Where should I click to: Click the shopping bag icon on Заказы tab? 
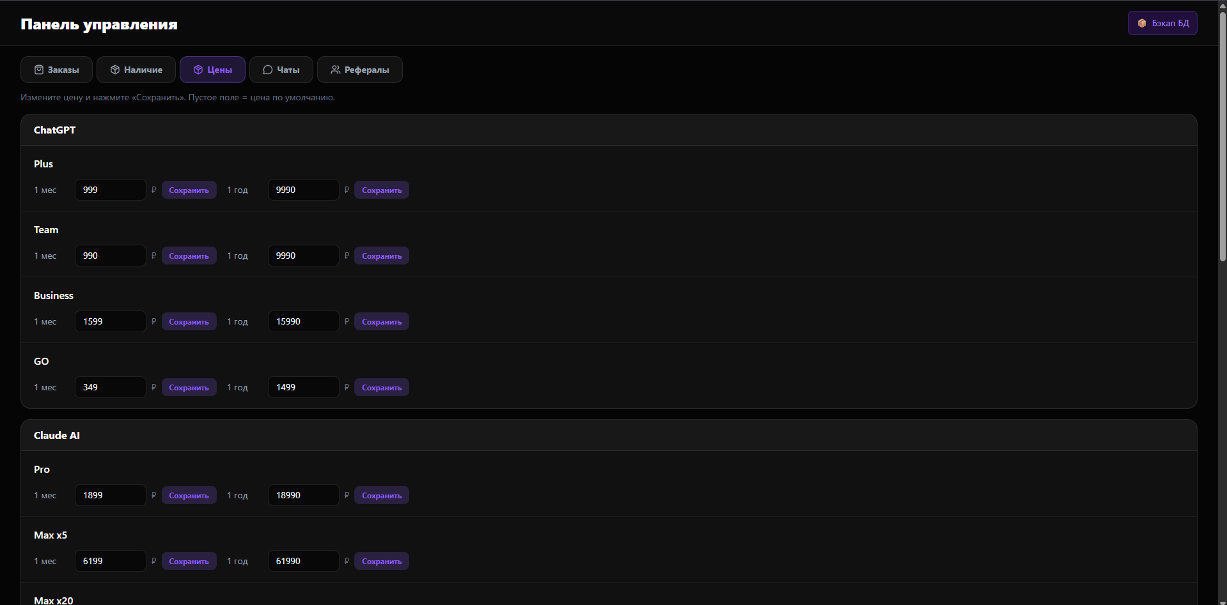tap(39, 70)
